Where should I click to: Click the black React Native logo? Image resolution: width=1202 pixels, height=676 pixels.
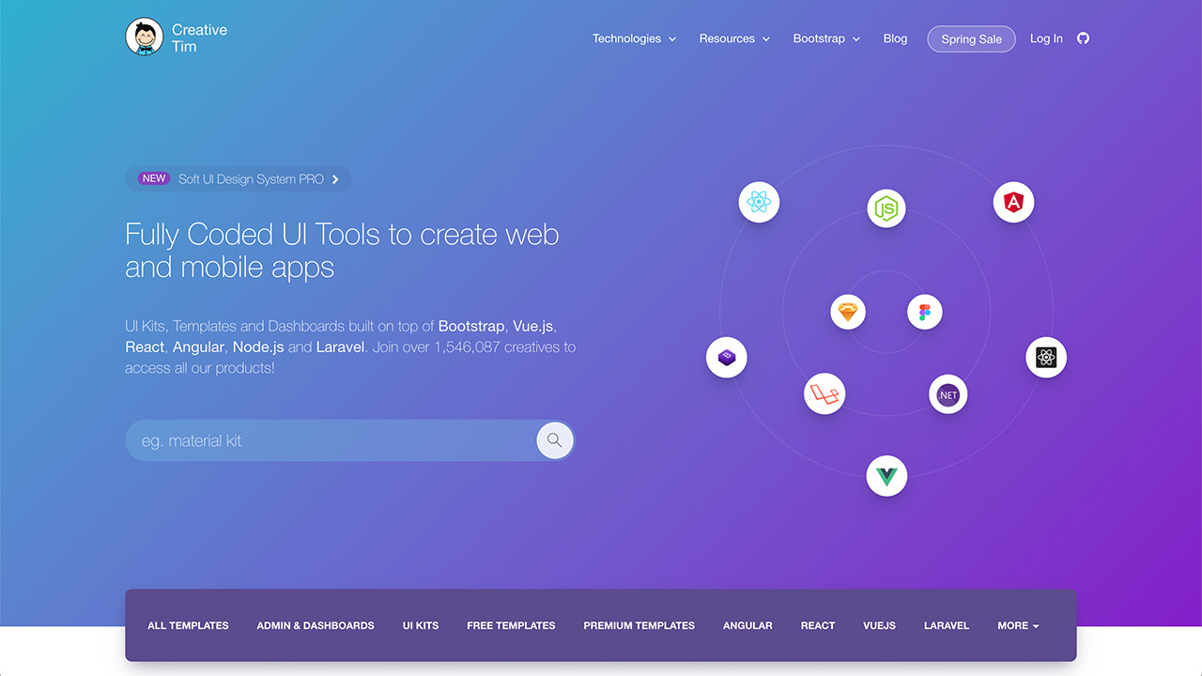click(1046, 358)
